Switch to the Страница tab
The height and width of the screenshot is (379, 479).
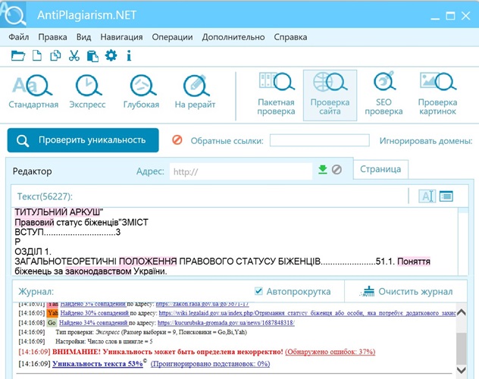pos(380,169)
